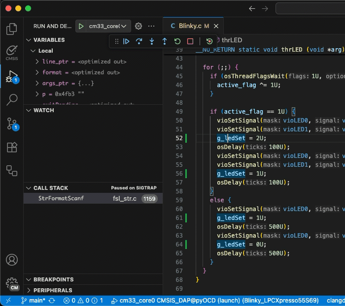Collapse the BREAKPOINTS section
Screen dimensions: 345x306
[x=29, y=279]
